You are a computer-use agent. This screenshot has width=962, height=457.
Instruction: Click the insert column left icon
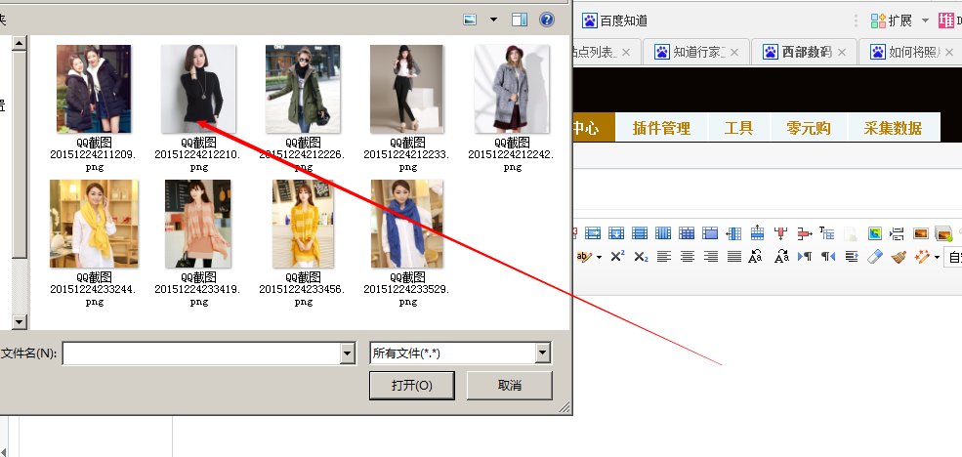coord(733,233)
